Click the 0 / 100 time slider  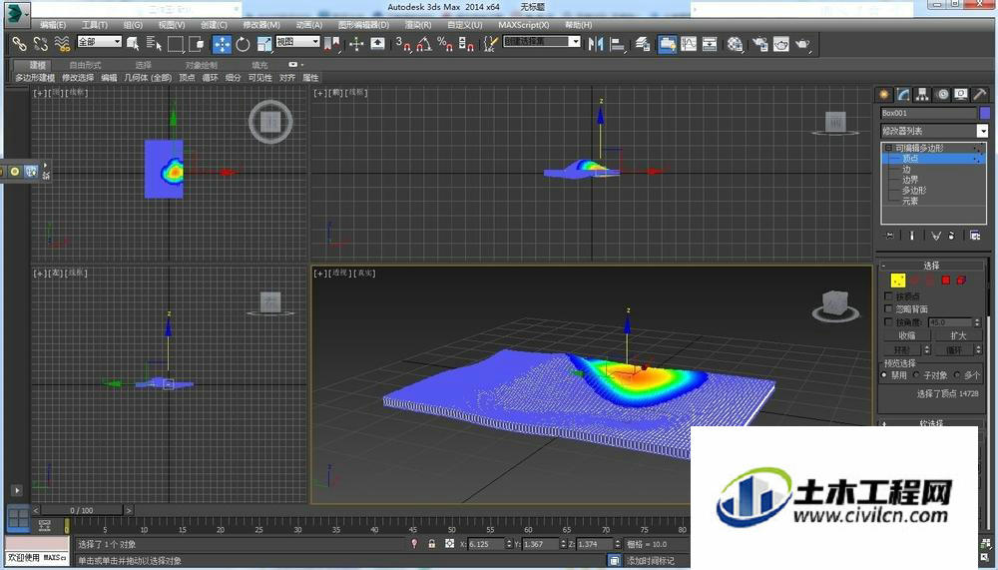pyautogui.click(x=82, y=510)
